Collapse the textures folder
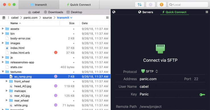 pos(3,72)
